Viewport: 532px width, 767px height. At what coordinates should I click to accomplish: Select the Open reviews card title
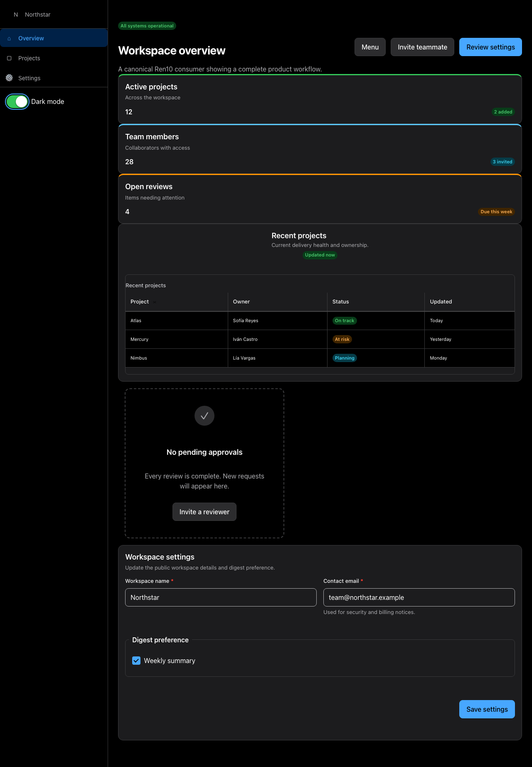(x=149, y=187)
